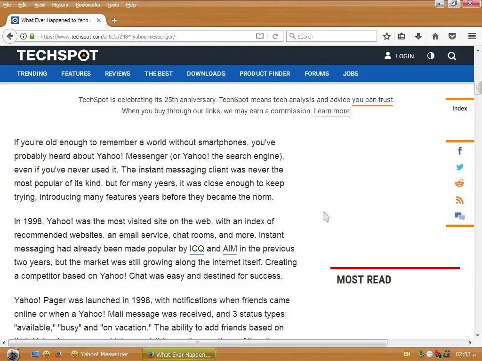Open the REVIEWS nav section
The height and width of the screenshot is (361, 482).
(x=118, y=74)
